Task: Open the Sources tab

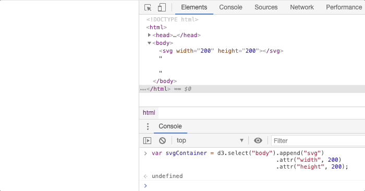Action: pos(266,7)
